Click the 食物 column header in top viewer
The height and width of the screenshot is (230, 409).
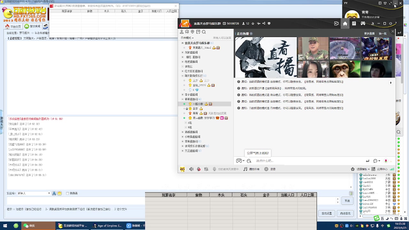(89, 11)
